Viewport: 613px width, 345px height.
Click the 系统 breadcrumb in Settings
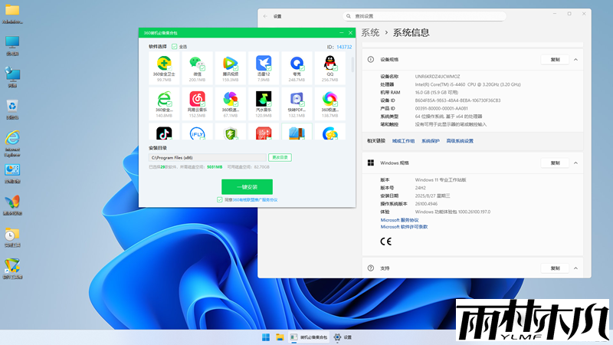pos(370,32)
